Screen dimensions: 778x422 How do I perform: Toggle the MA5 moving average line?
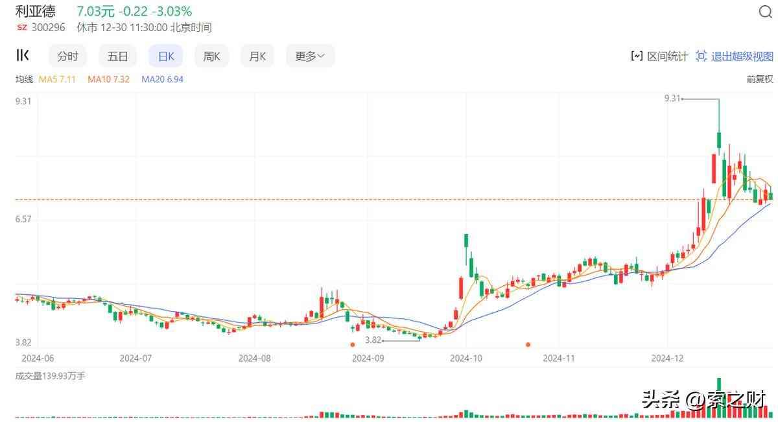[x=57, y=79]
